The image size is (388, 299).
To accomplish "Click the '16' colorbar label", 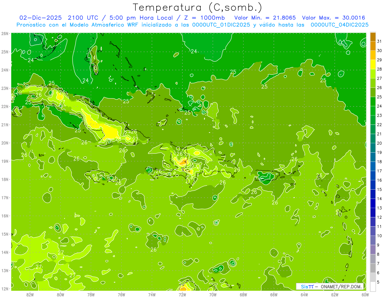I will 380,180.
